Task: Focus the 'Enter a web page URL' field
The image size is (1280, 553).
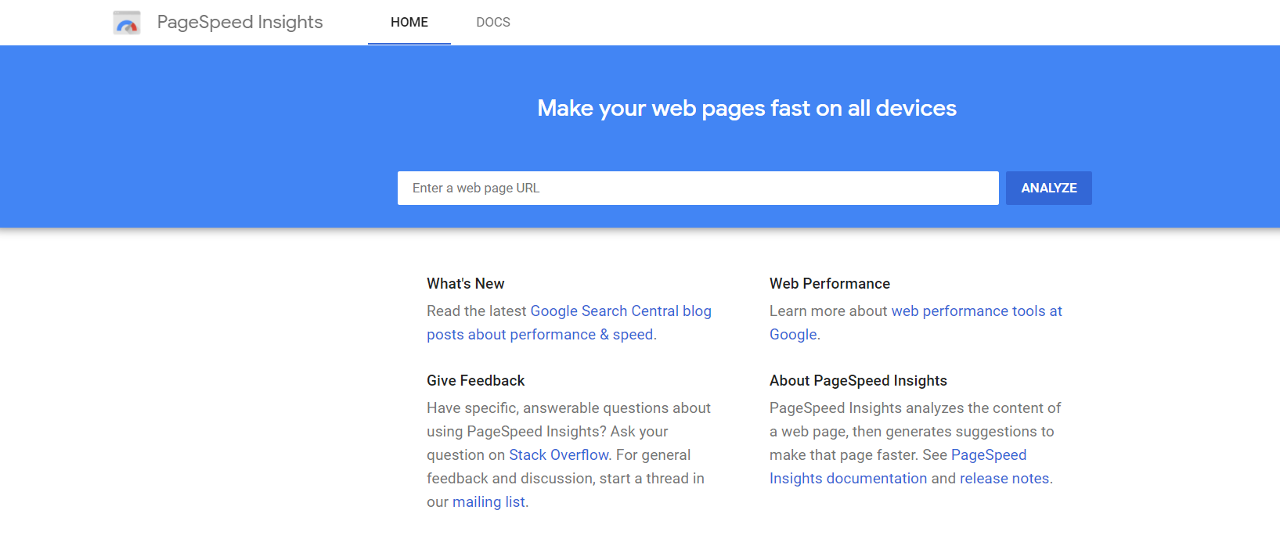Action: coord(698,188)
